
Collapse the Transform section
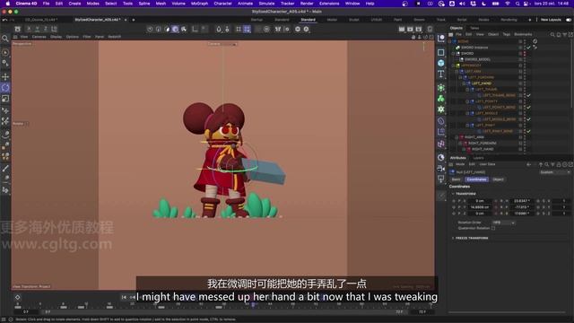pos(453,194)
